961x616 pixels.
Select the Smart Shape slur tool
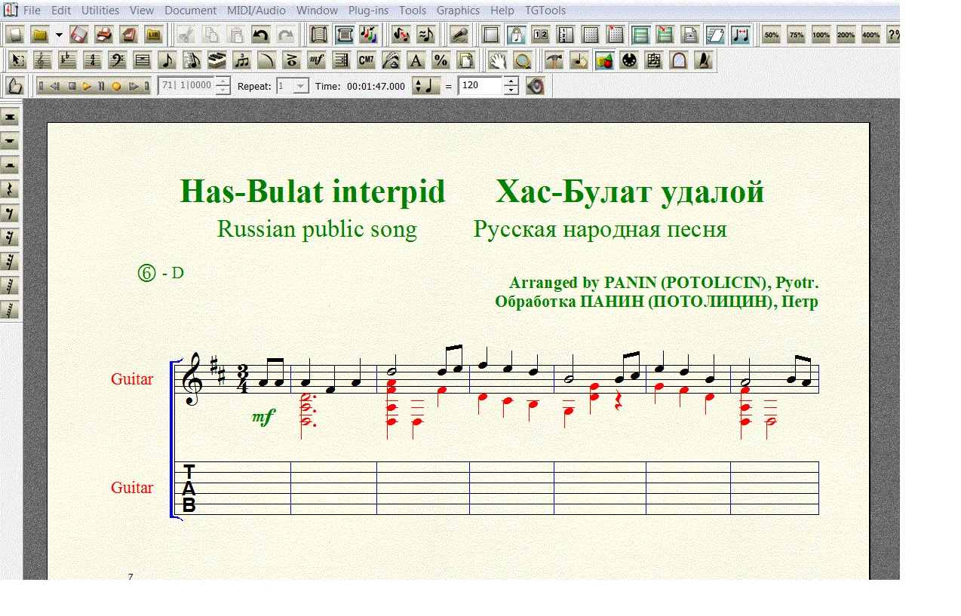266,60
